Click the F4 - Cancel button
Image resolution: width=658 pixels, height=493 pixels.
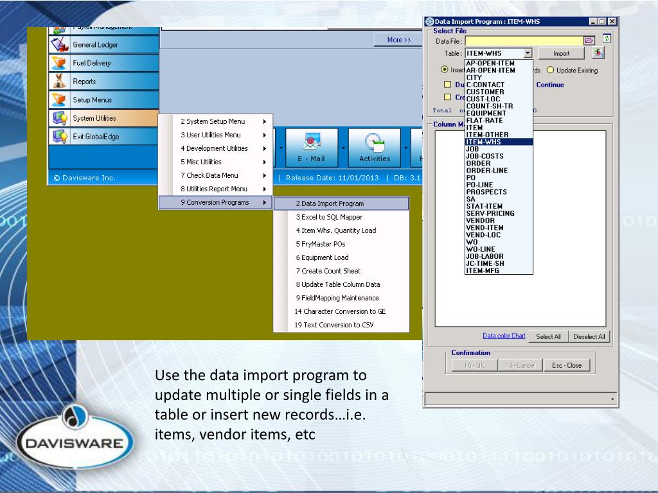pos(520,365)
